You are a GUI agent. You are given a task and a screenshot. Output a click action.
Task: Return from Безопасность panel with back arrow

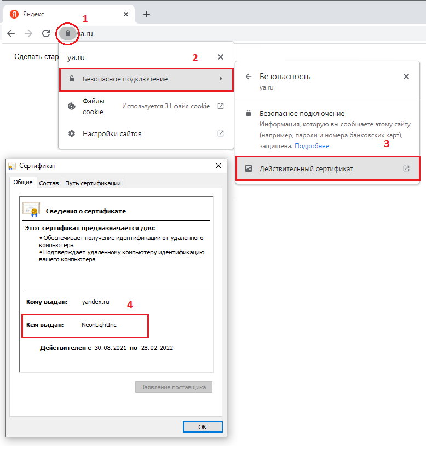pos(249,77)
